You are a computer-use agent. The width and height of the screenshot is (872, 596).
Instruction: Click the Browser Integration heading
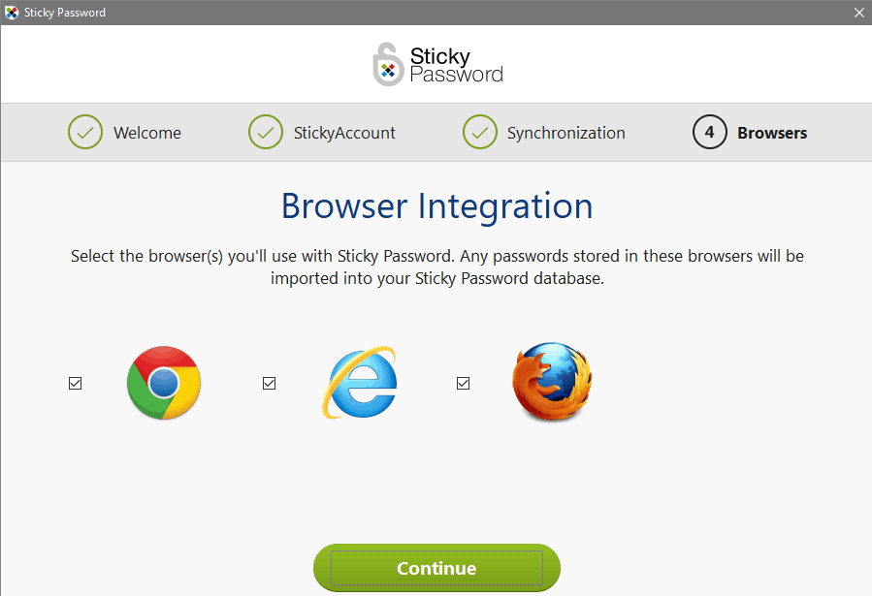point(436,205)
